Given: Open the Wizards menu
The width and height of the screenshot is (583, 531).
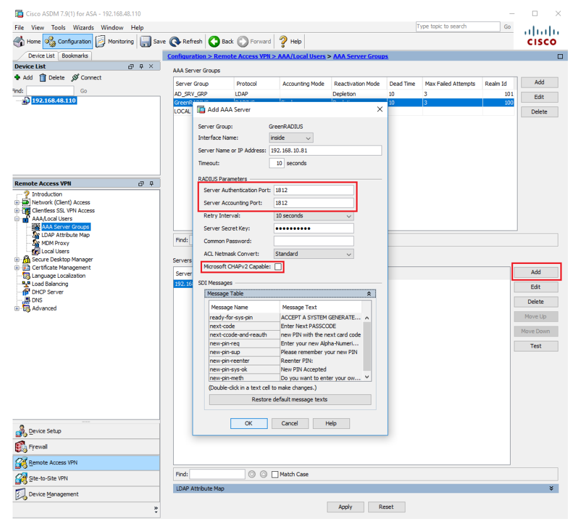Looking at the screenshot, I should [x=82, y=27].
